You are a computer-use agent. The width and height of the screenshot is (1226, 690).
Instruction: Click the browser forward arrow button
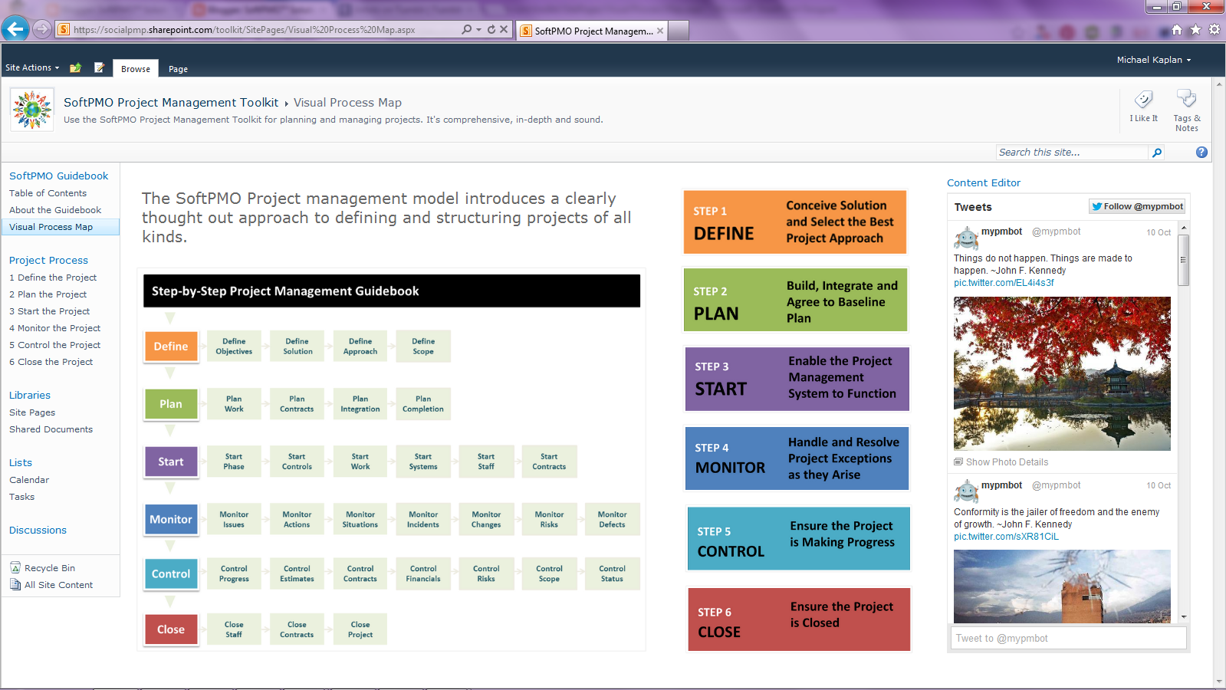42,29
